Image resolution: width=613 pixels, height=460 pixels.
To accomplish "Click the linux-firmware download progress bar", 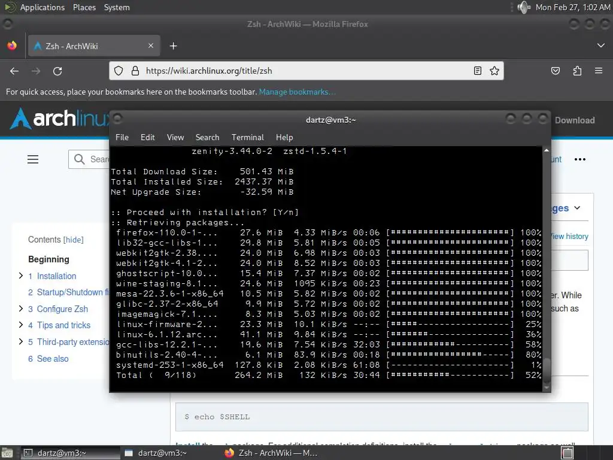I will click(450, 324).
